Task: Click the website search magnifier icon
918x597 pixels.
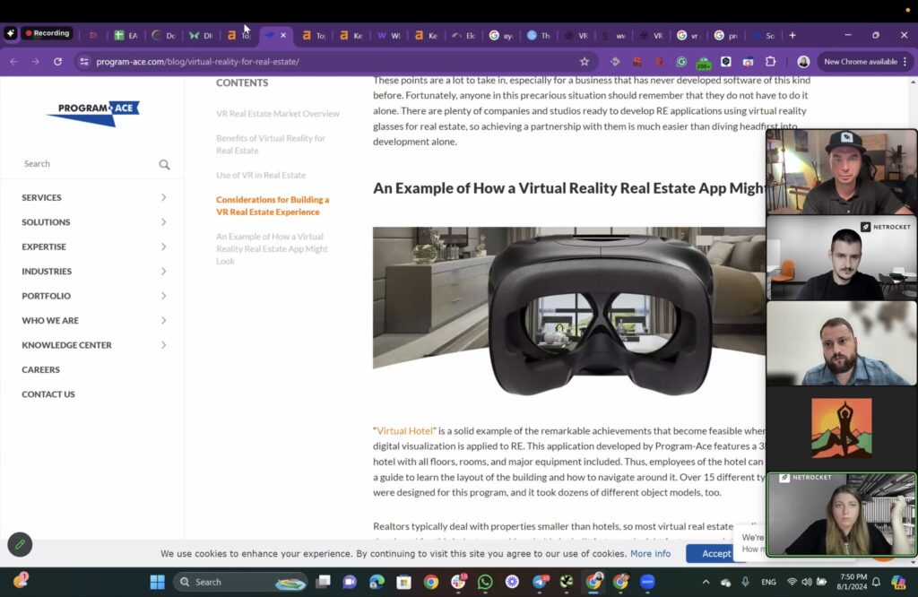Action: pos(164,164)
